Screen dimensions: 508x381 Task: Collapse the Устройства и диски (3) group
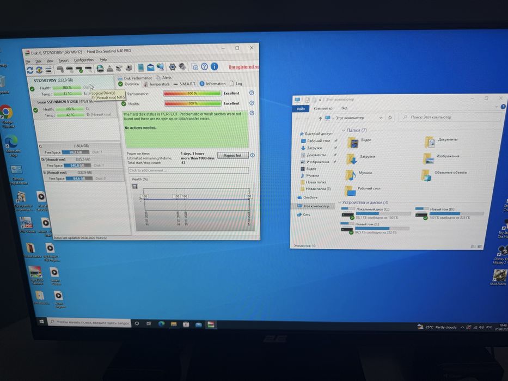[x=340, y=202]
